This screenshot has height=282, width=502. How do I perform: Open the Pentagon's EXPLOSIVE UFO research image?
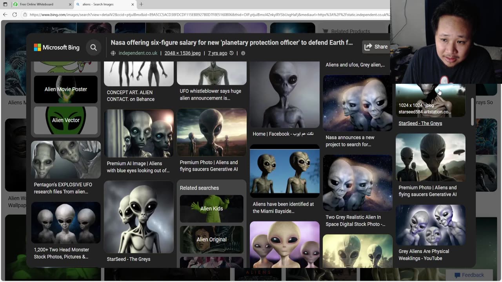pos(65,160)
